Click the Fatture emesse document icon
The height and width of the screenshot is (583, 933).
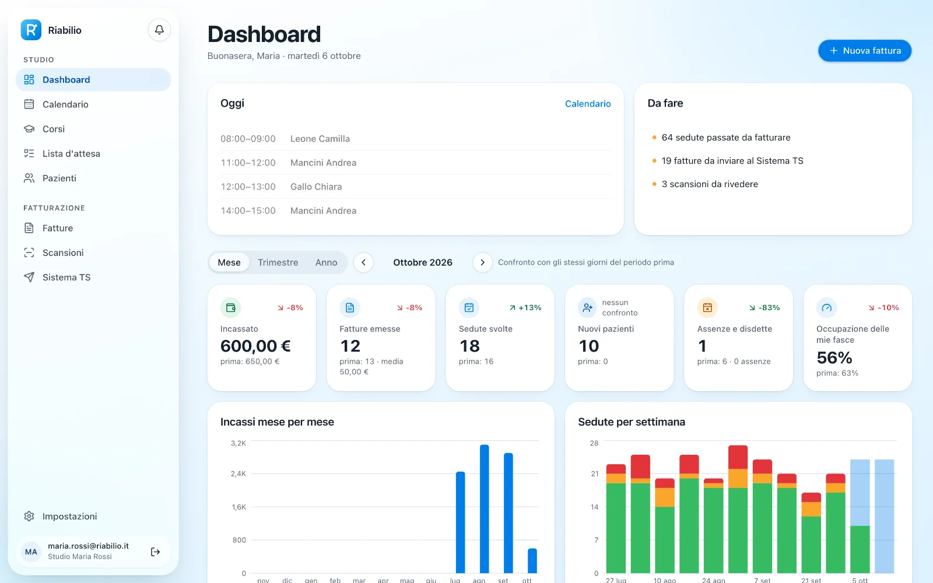point(350,307)
